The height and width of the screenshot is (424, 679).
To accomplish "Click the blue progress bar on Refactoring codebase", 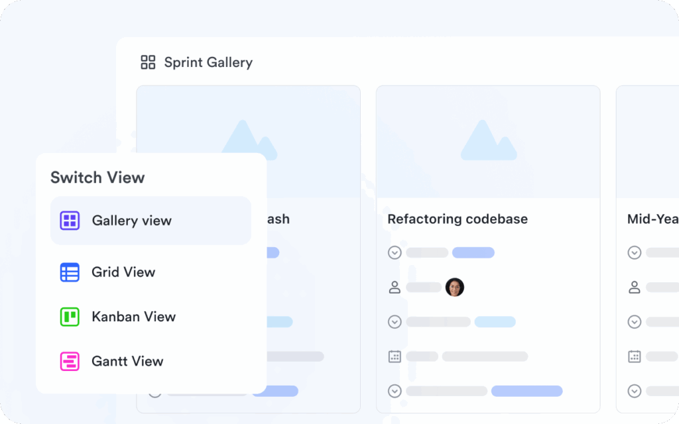I will [473, 252].
